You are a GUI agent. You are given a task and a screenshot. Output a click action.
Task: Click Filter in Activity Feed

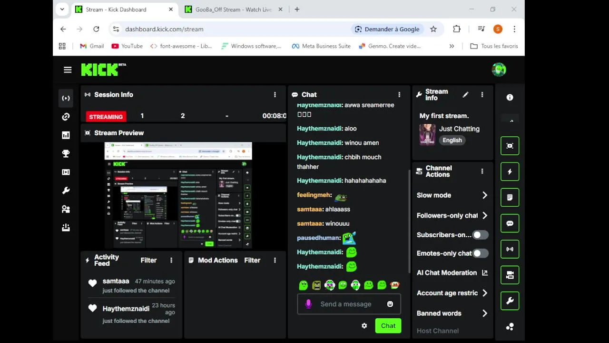click(148, 260)
